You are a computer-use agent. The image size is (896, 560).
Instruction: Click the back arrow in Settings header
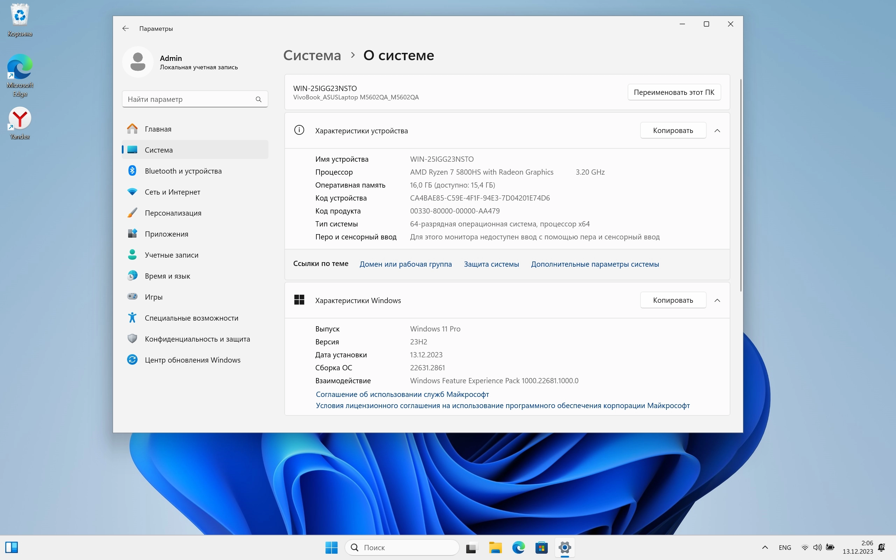point(126,28)
